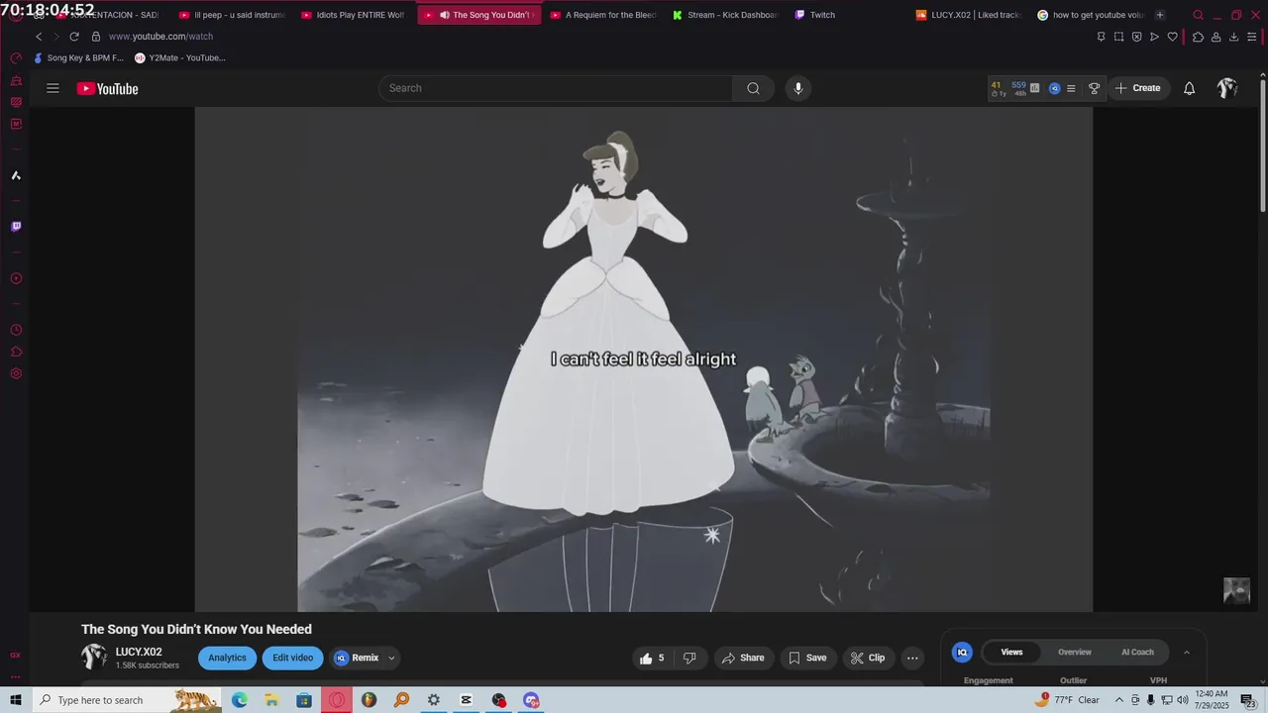Collapse the vidIQ panel chevron
The image size is (1268, 713).
coord(1187,652)
